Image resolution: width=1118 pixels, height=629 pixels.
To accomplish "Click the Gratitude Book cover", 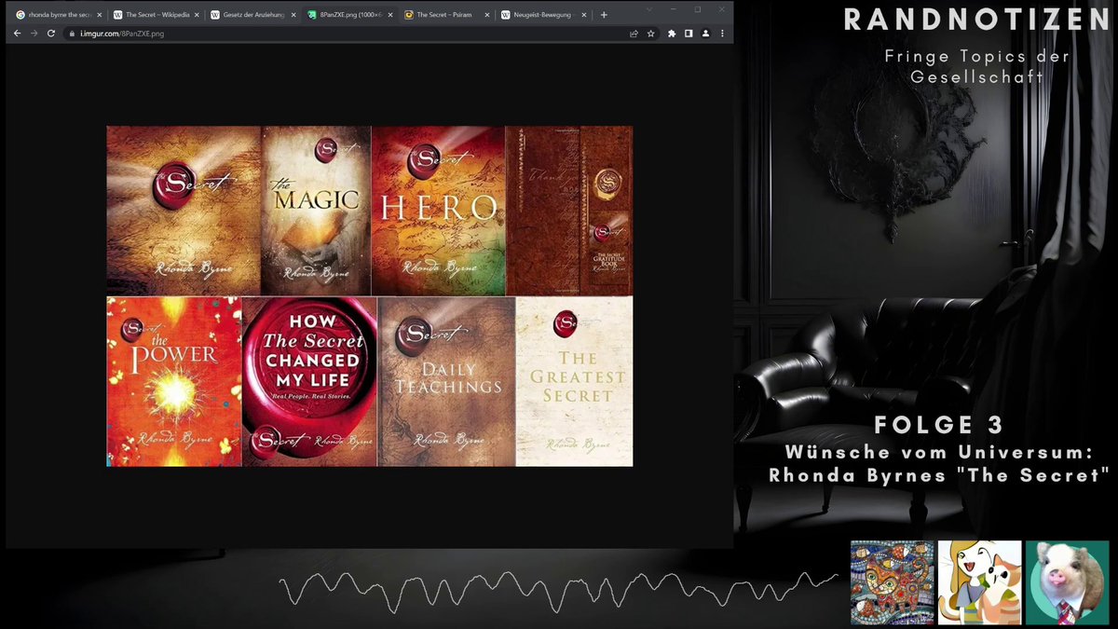I will pos(569,211).
